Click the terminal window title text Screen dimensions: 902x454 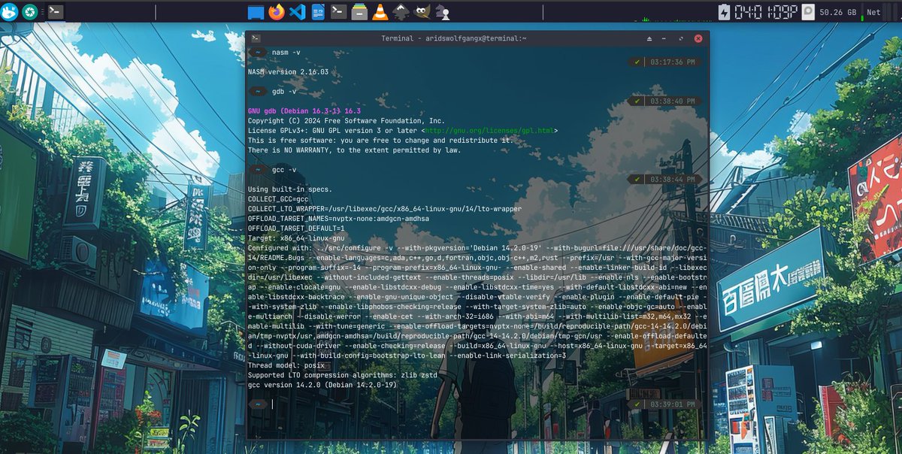click(x=453, y=38)
